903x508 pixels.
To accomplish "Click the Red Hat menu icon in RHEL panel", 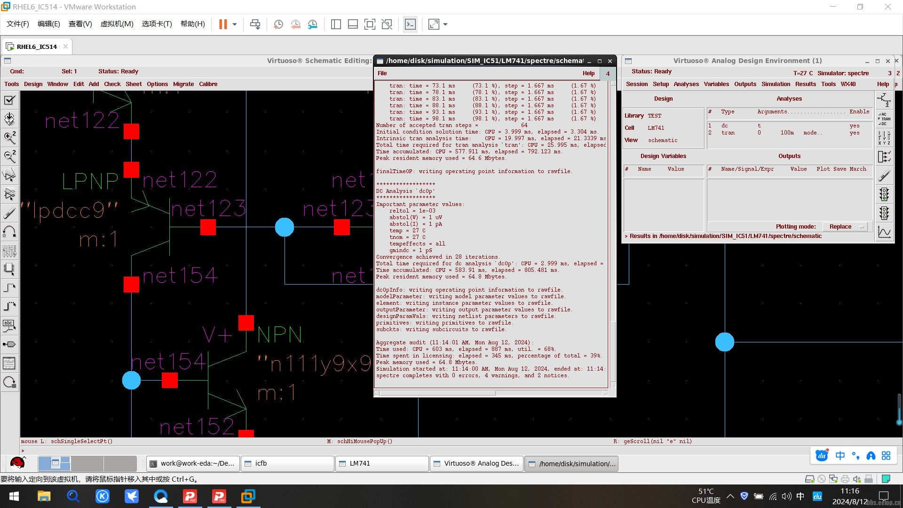I will (x=17, y=463).
